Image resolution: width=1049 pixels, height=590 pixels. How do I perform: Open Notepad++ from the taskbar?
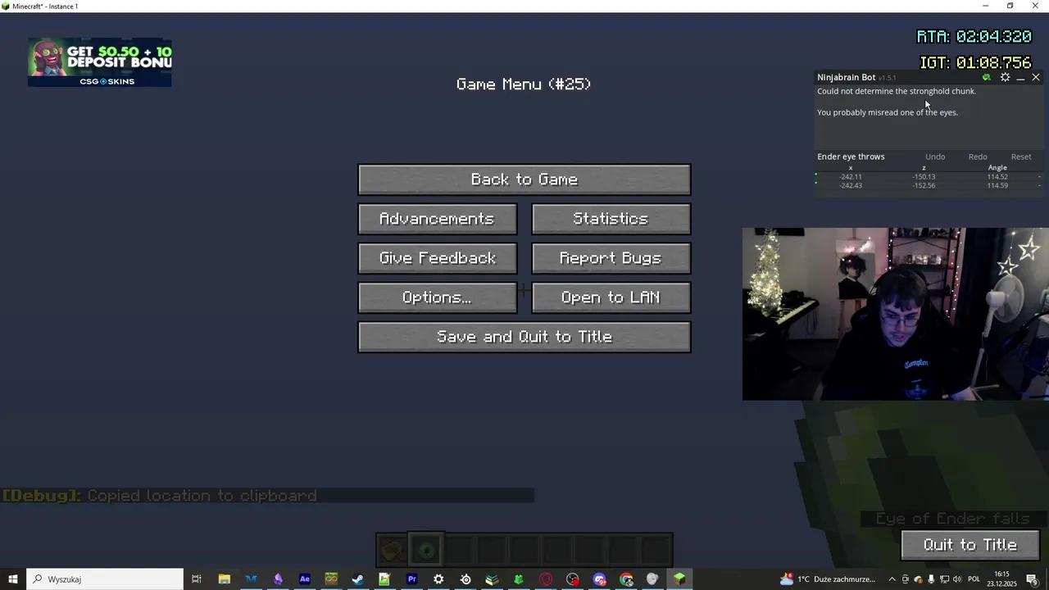tap(384, 579)
